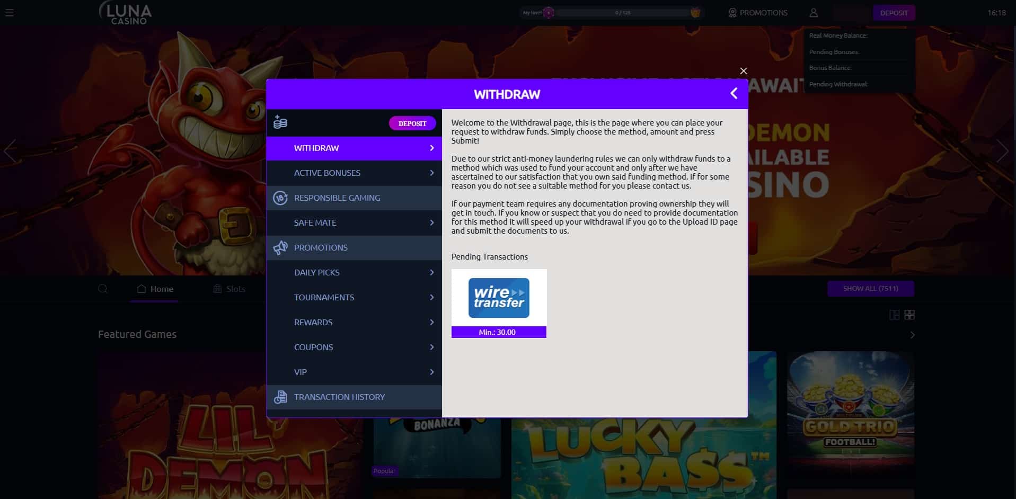Select the Responsible Gaming 18+ icon
The width and height of the screenshot is (1016, 499).
(x=280, y=198)
